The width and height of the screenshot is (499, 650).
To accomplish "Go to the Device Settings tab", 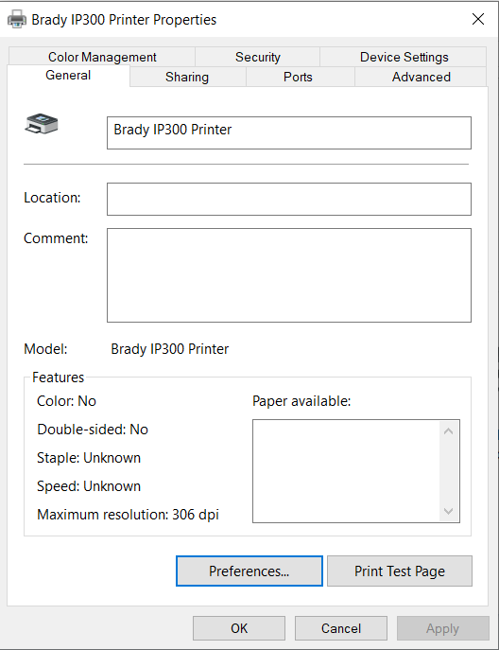I will pyautogui.click(x=404, y=57).
